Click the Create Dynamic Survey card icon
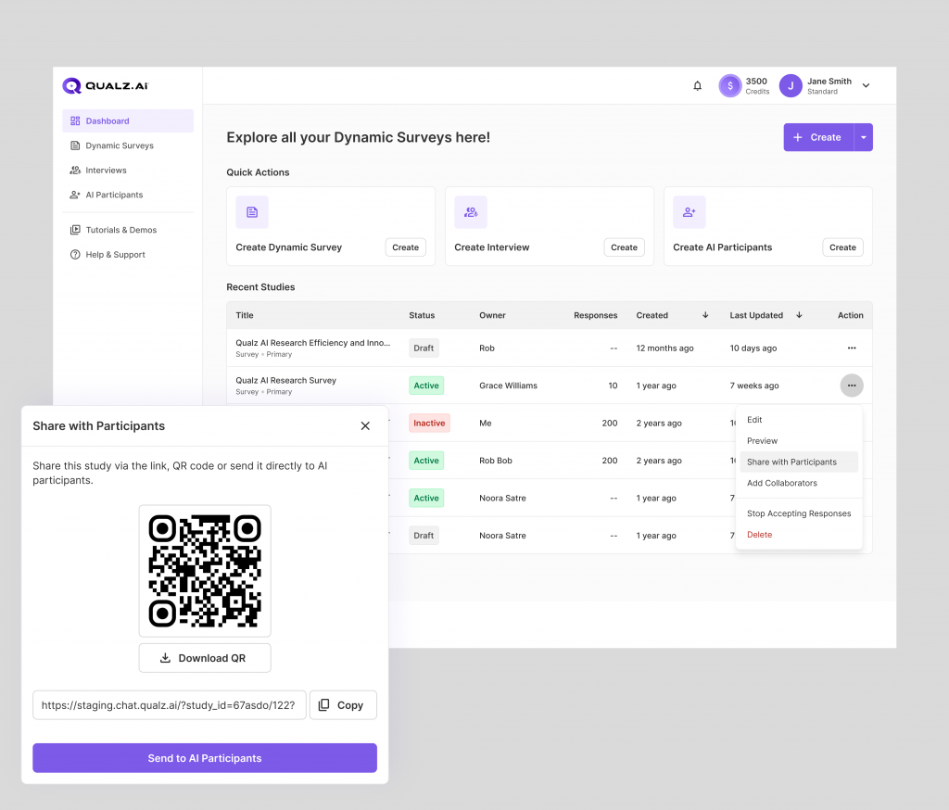Screen dimensions: 949x810 click(252, 212)
